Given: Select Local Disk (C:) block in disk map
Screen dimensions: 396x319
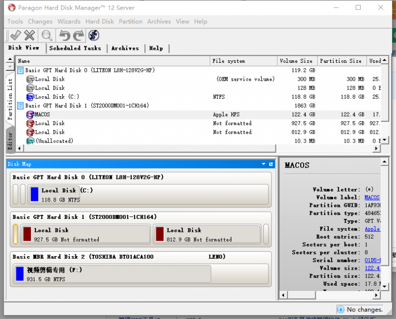Looking at the screenshot, I should pos(148,194).
